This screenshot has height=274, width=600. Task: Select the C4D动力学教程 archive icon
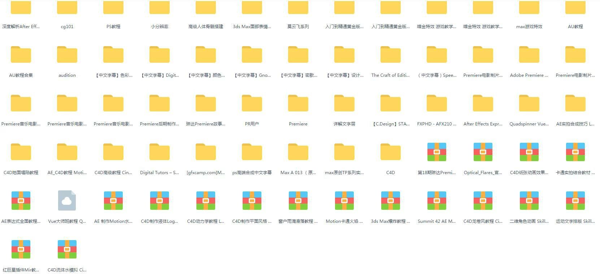[206, 200]
